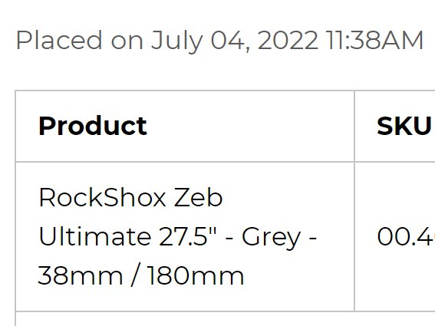Click the hyphen before "Grey"
This screenshot has width=435, height=326.
(x=229, y=238)
